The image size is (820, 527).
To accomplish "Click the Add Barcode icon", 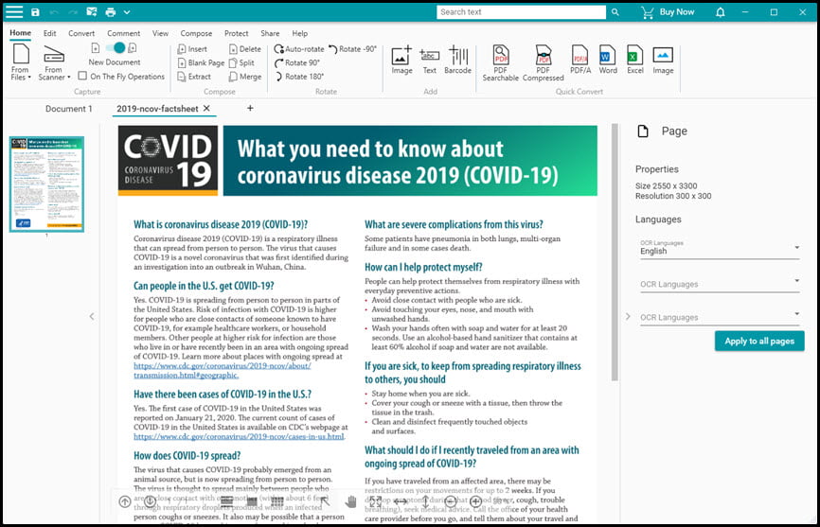I will click(x=457, y=60).
